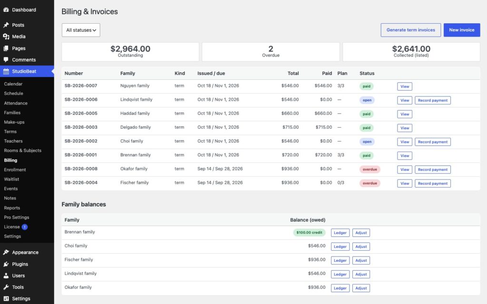Record payment for Choi family invoice
487x304 pixels.
pyautogui.click(x=433, y=142)
